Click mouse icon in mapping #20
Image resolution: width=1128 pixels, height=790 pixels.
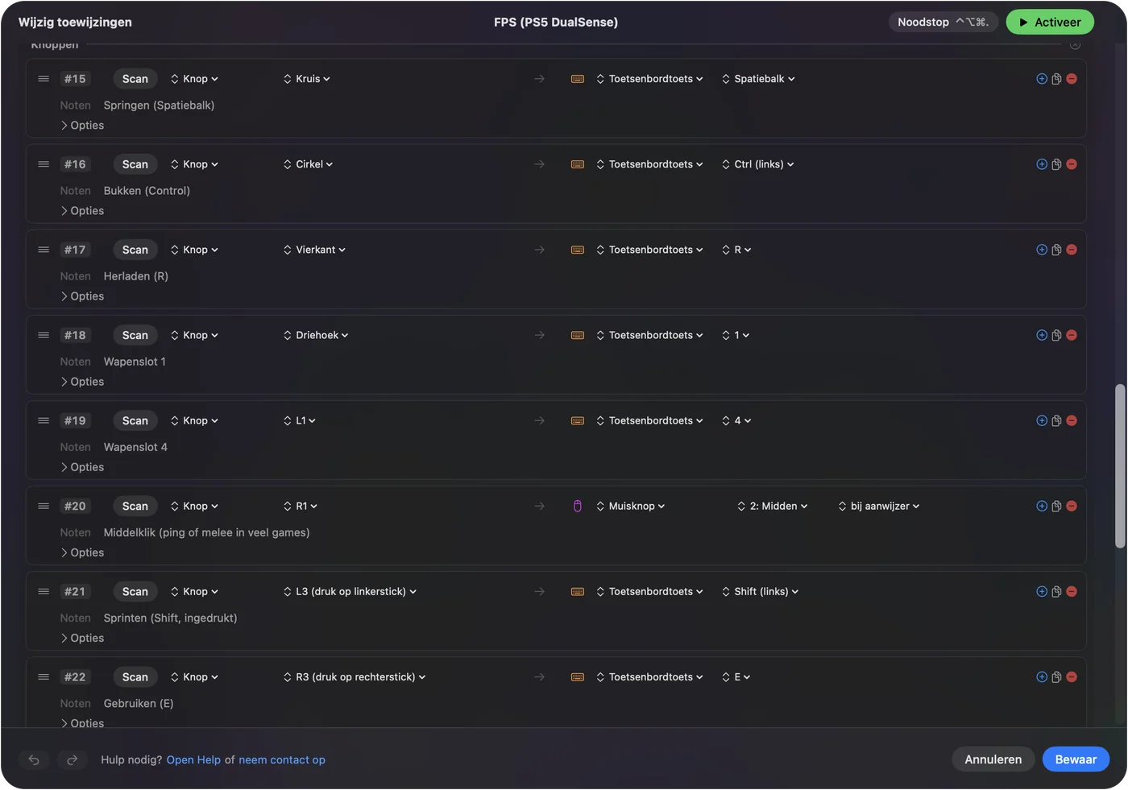(578, 506)
